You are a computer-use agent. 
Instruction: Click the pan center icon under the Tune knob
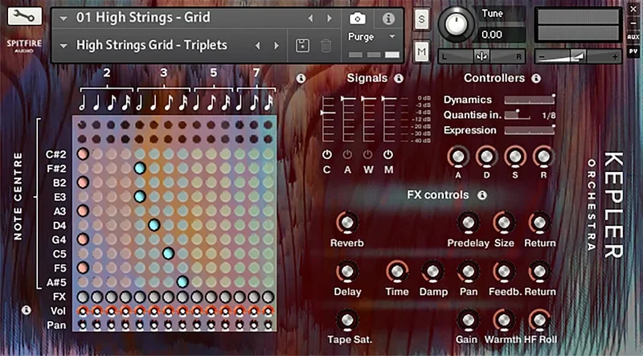[481, 56]
